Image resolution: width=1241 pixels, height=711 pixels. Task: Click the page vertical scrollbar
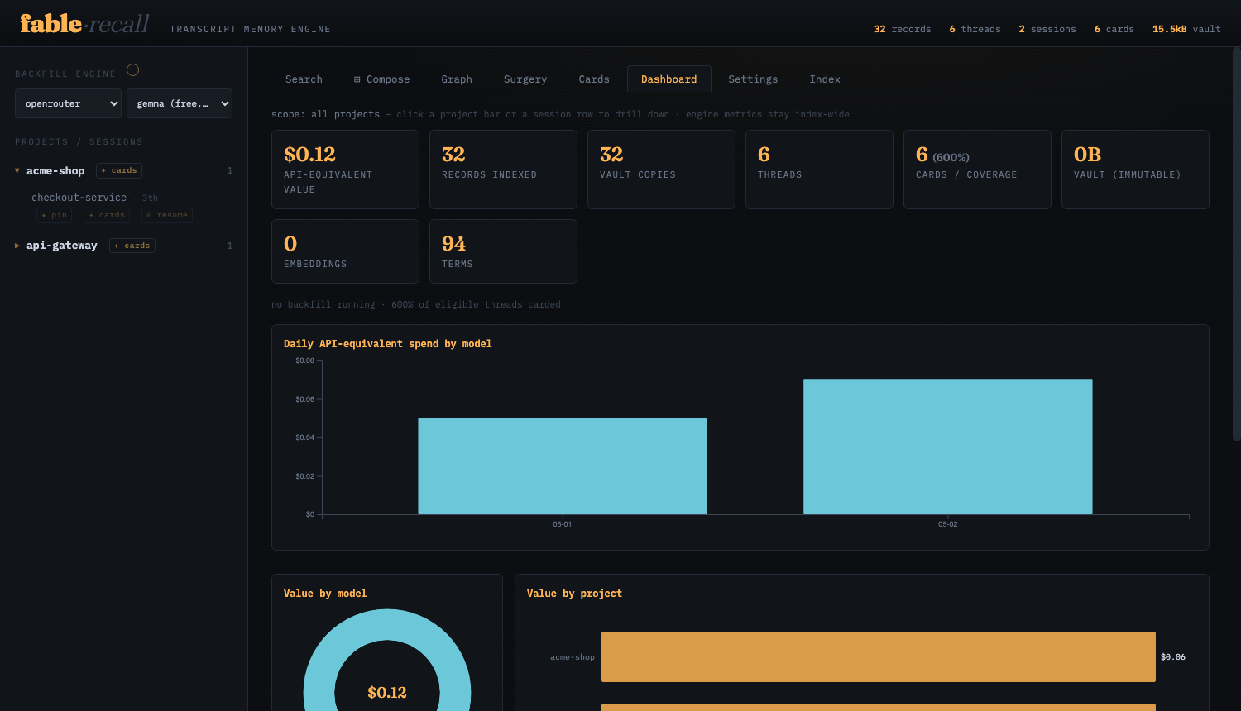click(x=1237, y=244)
